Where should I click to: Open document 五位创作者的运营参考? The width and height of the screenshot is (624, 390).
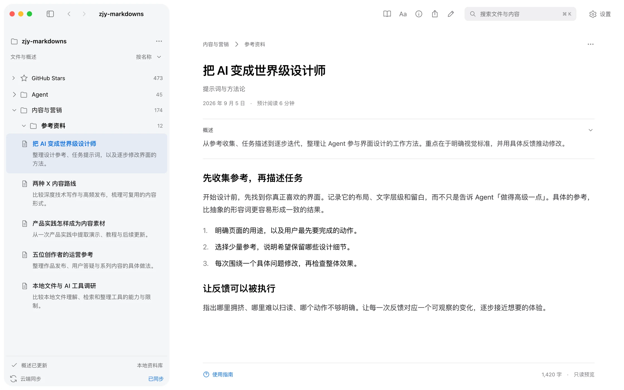coord(87,260)
